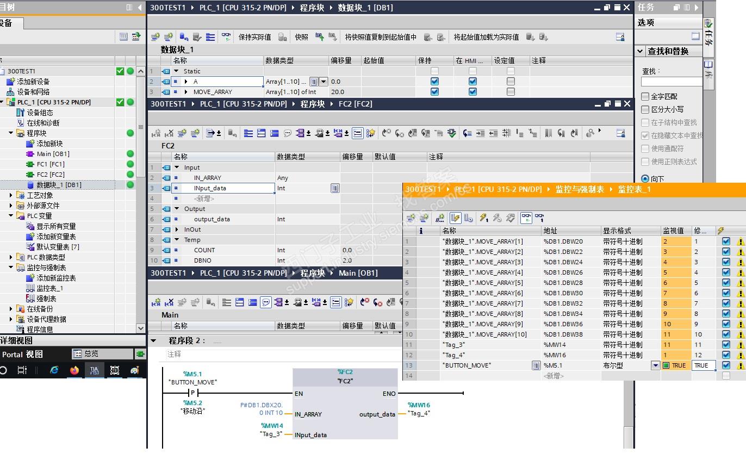746x460 pixels.
Task: Collapse the Static section in 数据块_1
Action: pos(176,71)
